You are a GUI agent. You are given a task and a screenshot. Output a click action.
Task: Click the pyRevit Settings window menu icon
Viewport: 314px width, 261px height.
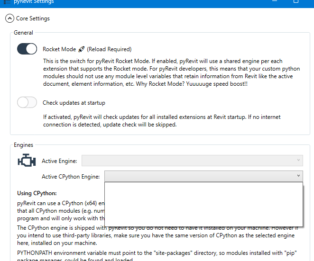(x=7, y=1)
